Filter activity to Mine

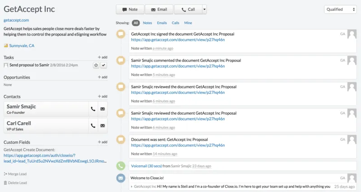click(188, 23)
